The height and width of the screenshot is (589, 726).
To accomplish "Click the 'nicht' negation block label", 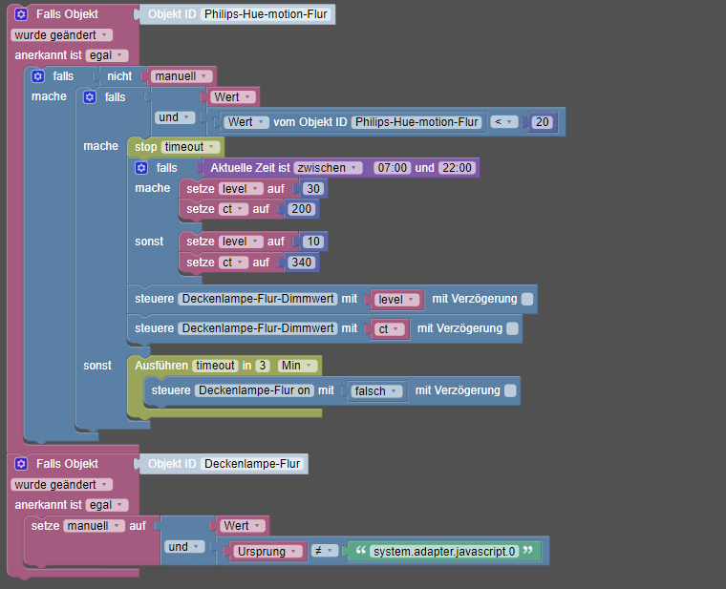I will point(119,76).
